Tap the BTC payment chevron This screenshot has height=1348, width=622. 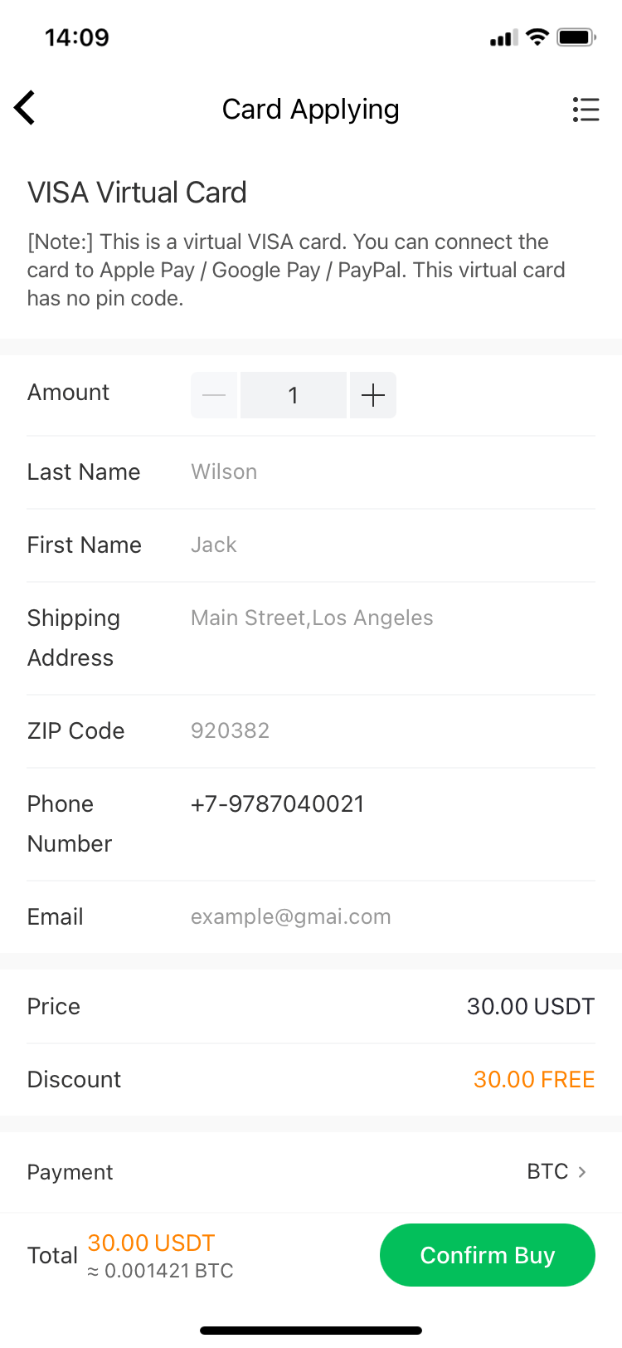click(x=582, y=1172)
